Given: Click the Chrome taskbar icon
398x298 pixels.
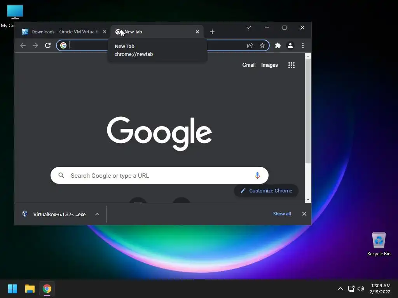Looking at the screenshot, I should pyautogui.click(x=47, y=289).
